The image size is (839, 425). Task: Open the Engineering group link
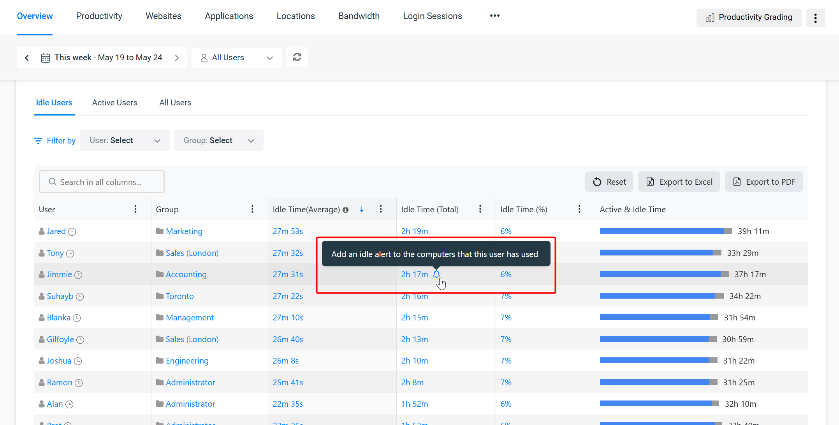(187, 361)
